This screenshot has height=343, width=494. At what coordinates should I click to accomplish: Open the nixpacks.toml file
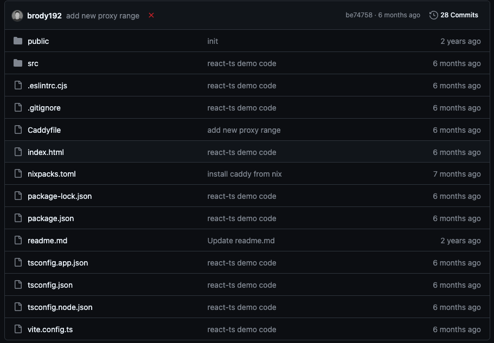52,174
